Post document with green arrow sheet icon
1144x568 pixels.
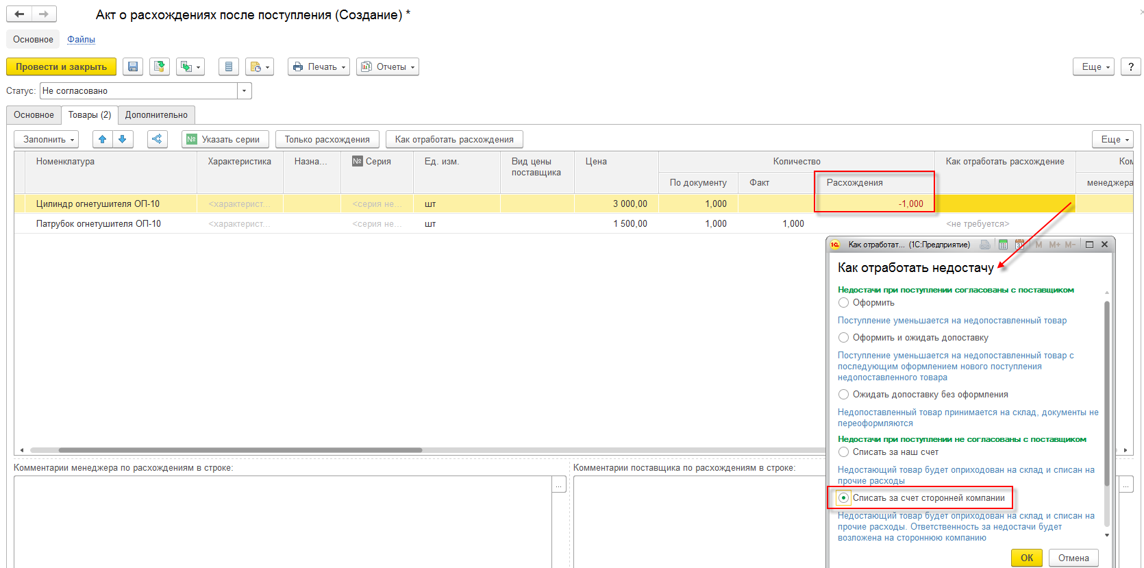tap(160, 66)
